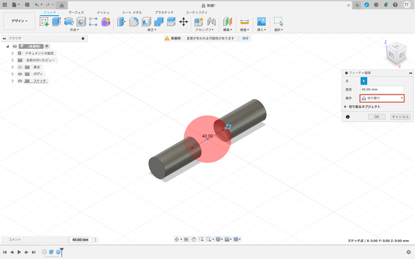The image size is (415, 259).
Task: Click キャンセル in the dialog
Action: click(x=400, y=117)
